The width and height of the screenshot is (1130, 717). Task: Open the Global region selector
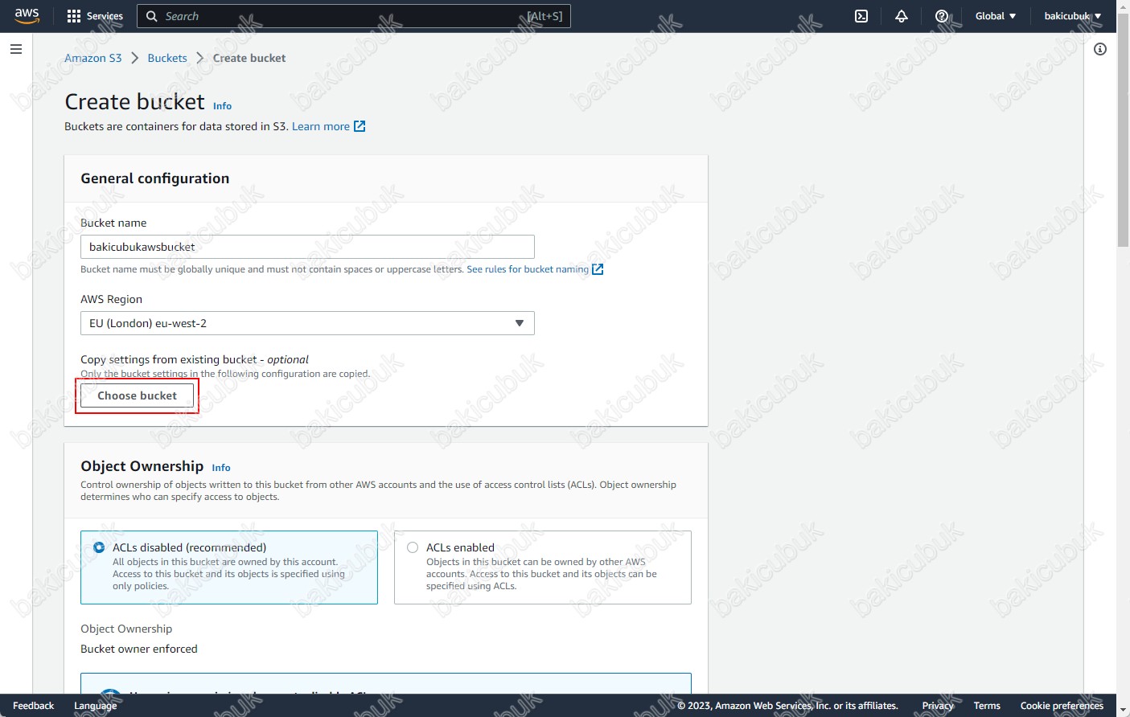[996, 16]
